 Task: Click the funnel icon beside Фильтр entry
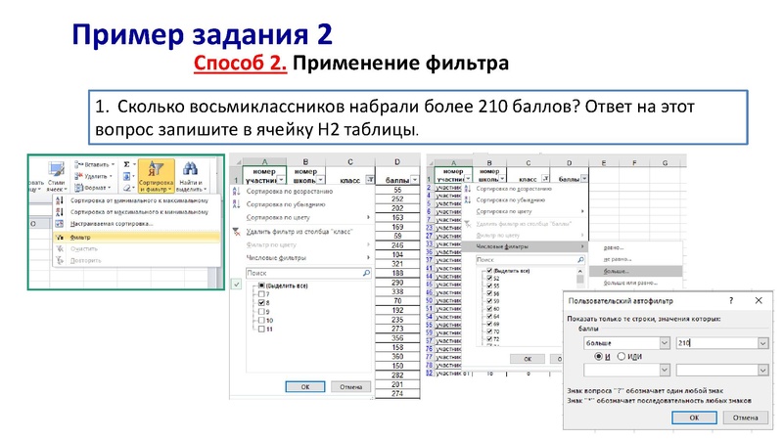[60, 238]
